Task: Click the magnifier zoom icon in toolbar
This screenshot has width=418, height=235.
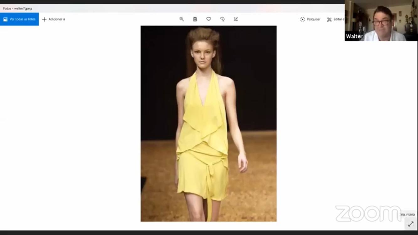Action: (181, 19)
